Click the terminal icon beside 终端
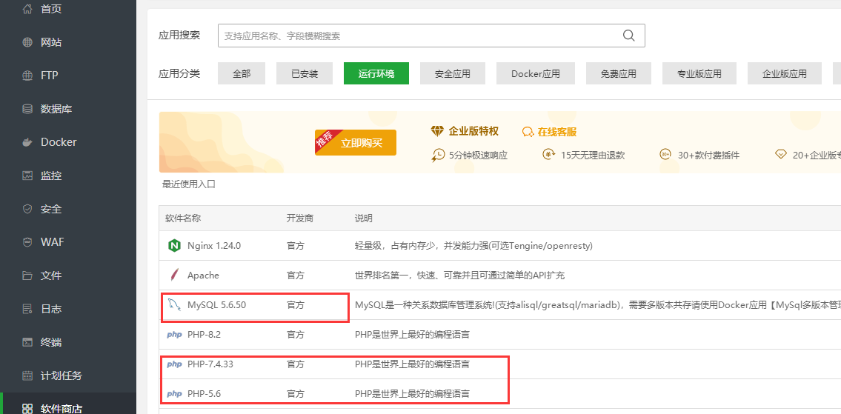The image size is (841, 414). click(27, 342)
